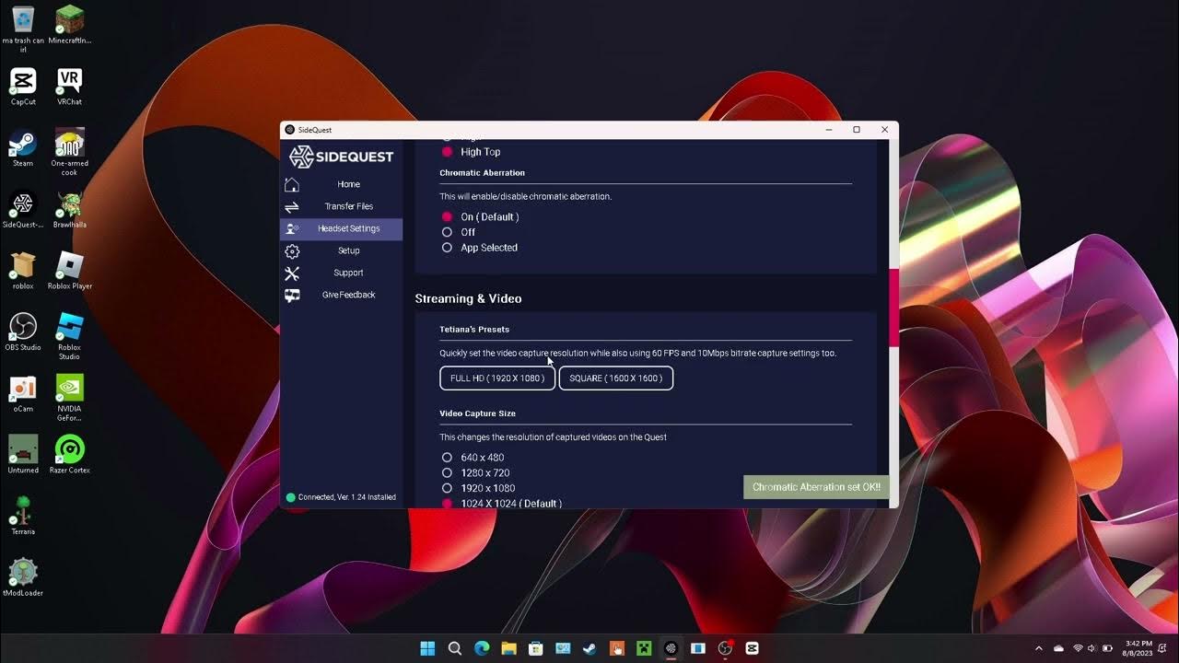The width and height of the screenshot is (1179, 663).
Task: Open taskbar Search
Action: [454, 648]
